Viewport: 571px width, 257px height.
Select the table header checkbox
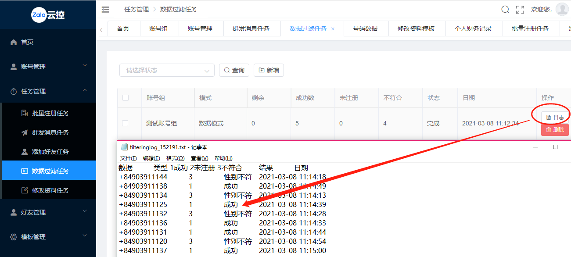[126, 98]
